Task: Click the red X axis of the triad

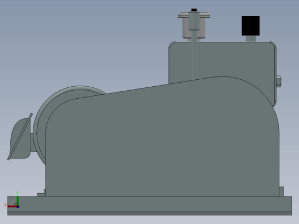Action: tap(12, 206)
